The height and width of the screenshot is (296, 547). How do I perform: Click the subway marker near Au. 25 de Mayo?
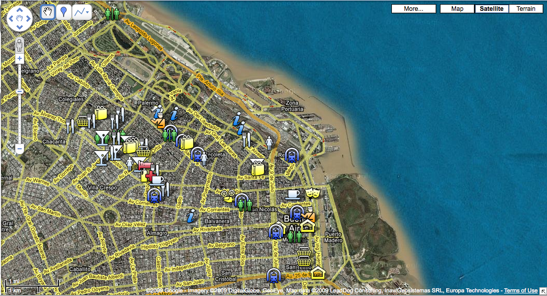pyautogui.click(x=273, y=275)
